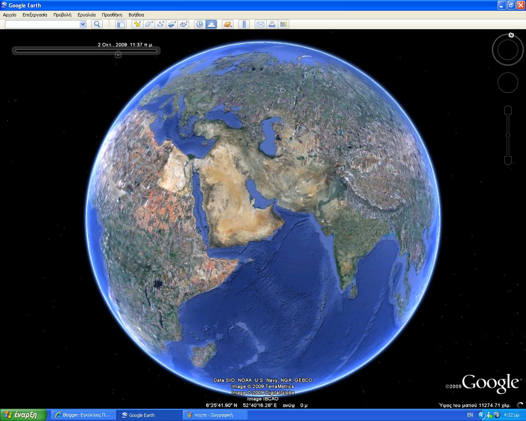Click the 4:22 μμ taskbar clock
Screen dimensions: 526x421
[x=511, y=415]
